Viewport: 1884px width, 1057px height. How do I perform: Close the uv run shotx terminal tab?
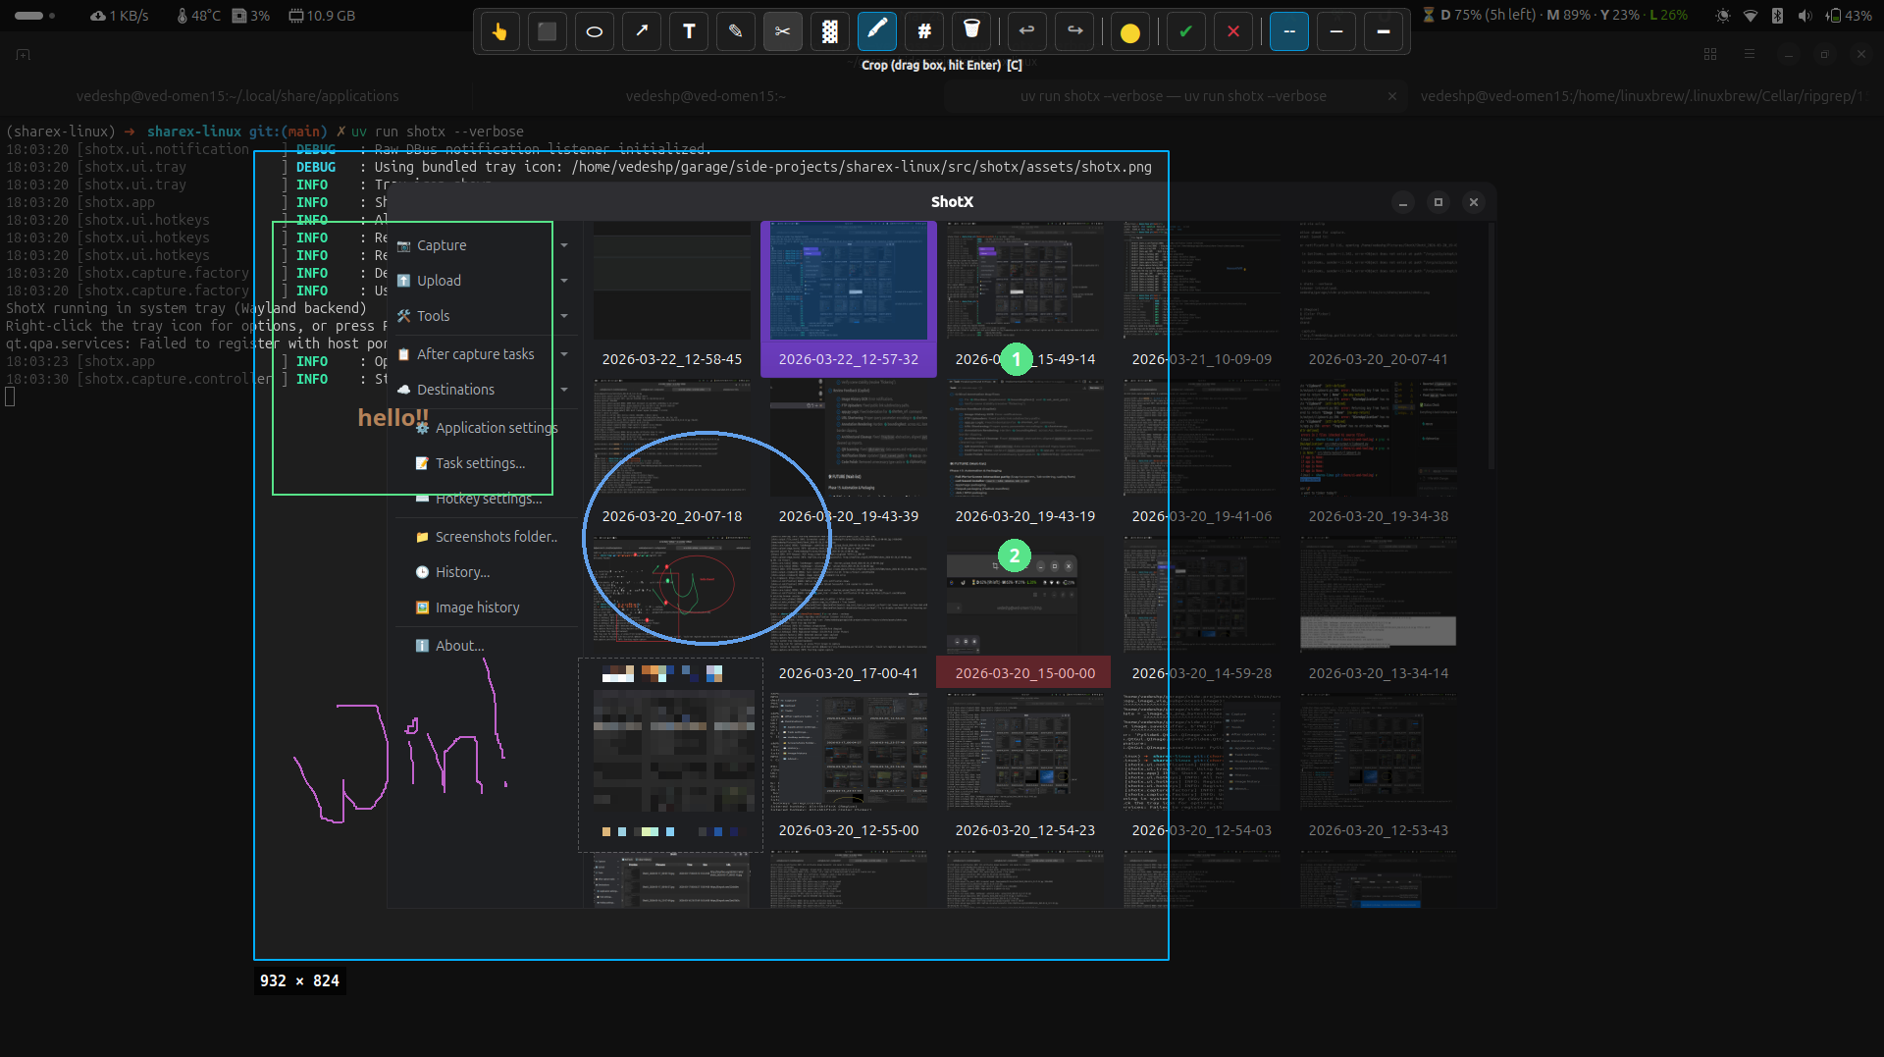(1391, 96)
